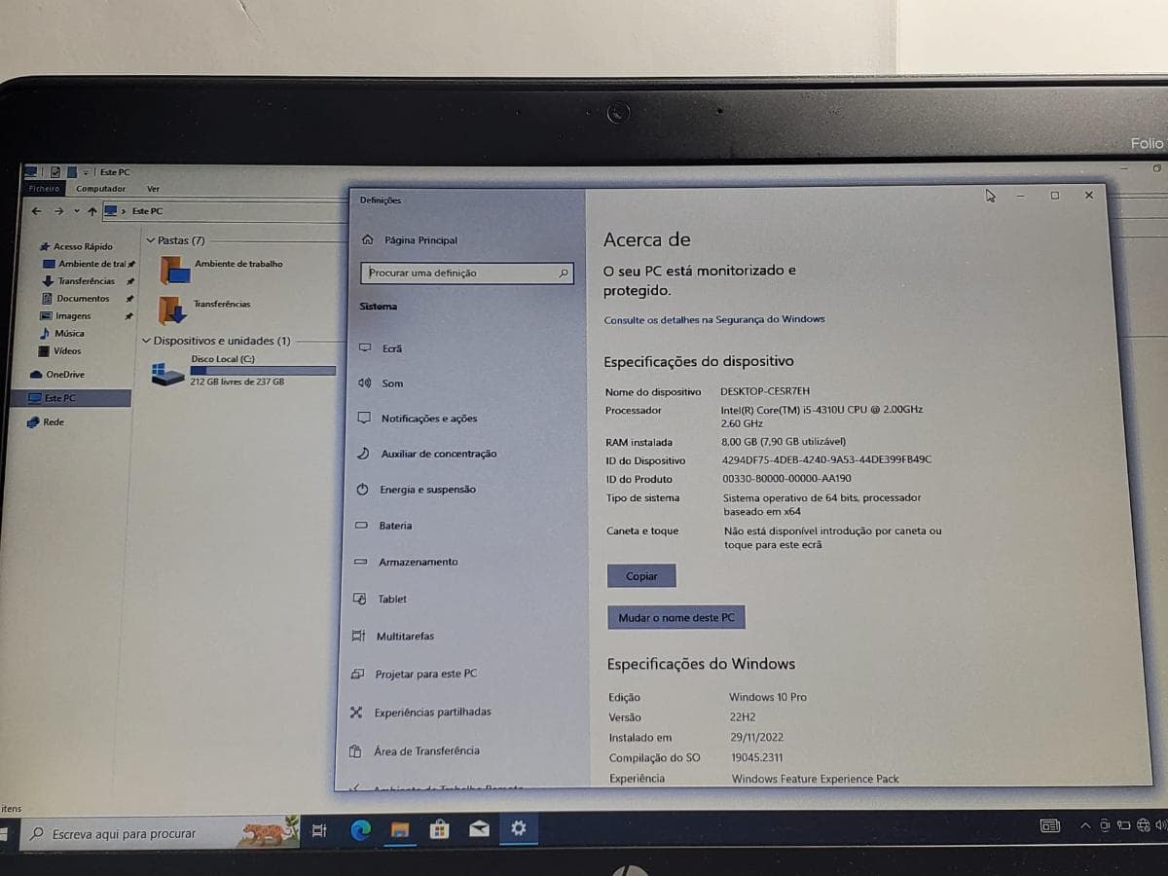Select the 19045.2311 build number

[x=757, y=757]
